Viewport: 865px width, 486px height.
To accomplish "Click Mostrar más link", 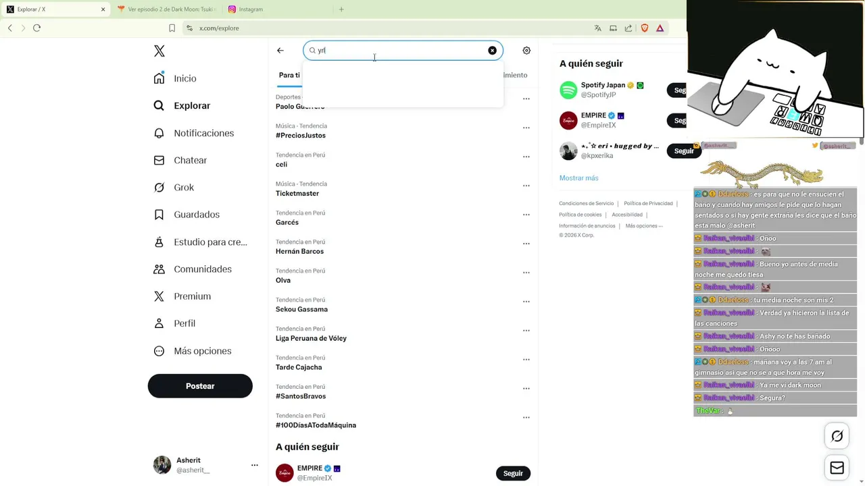I will tap(578, 178).
